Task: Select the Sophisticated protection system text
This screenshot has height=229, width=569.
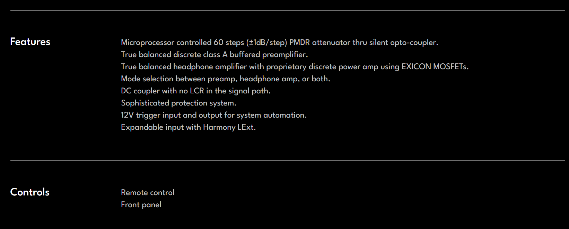Action: 178,103
